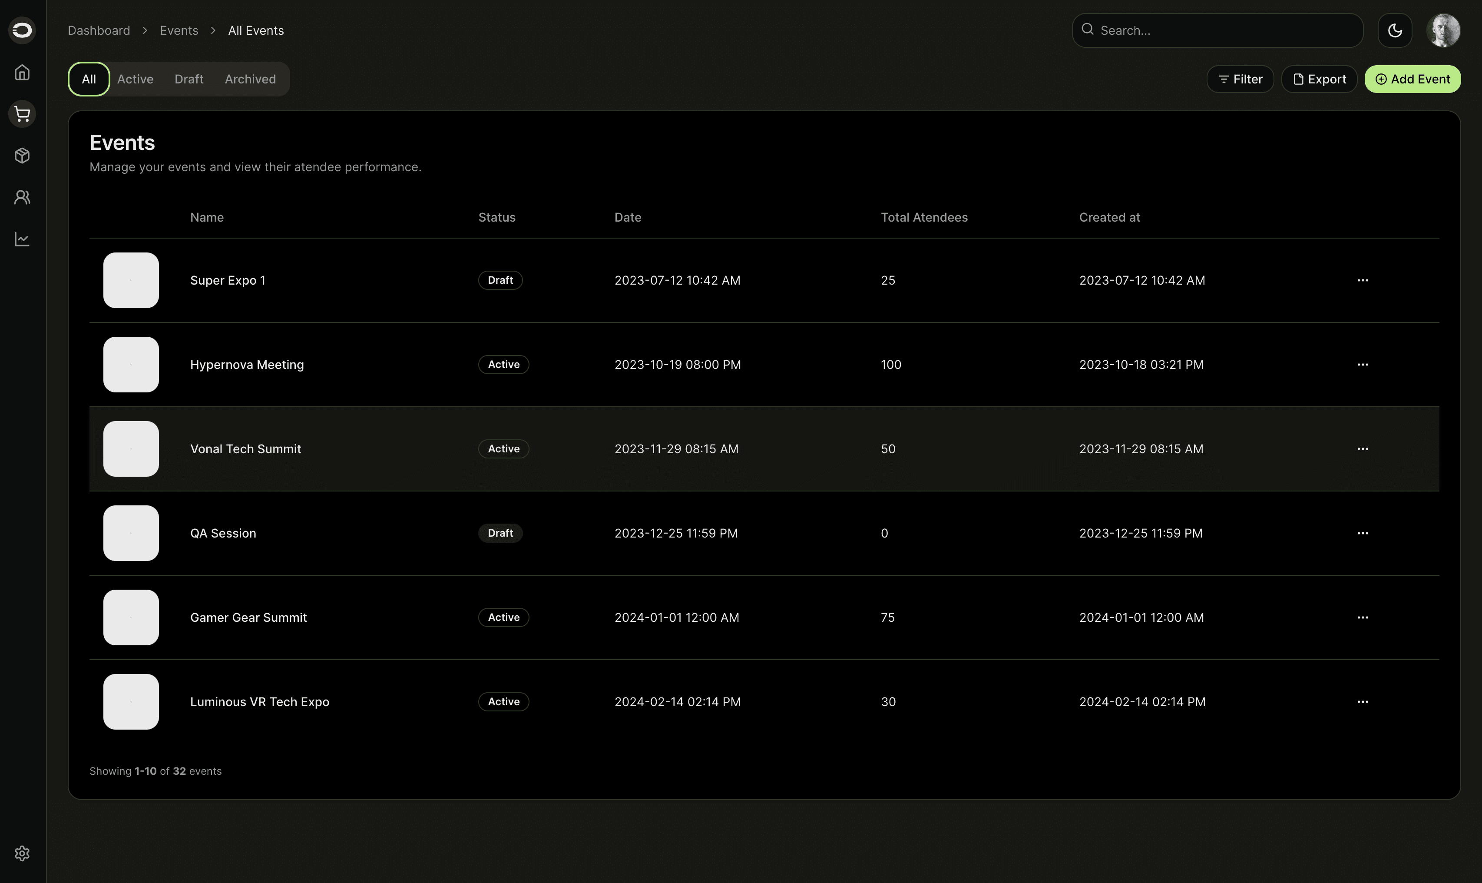Open the analytics chart sidebar icon
This screenshot has height=883, width=1482.
22,239
